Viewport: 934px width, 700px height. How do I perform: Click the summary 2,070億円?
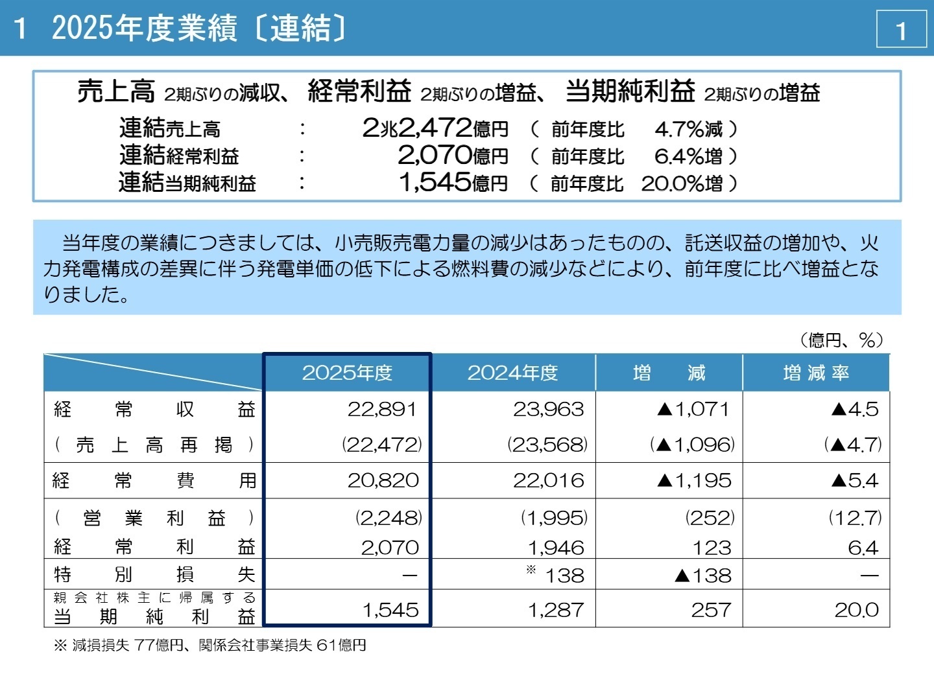click(453, 155)
